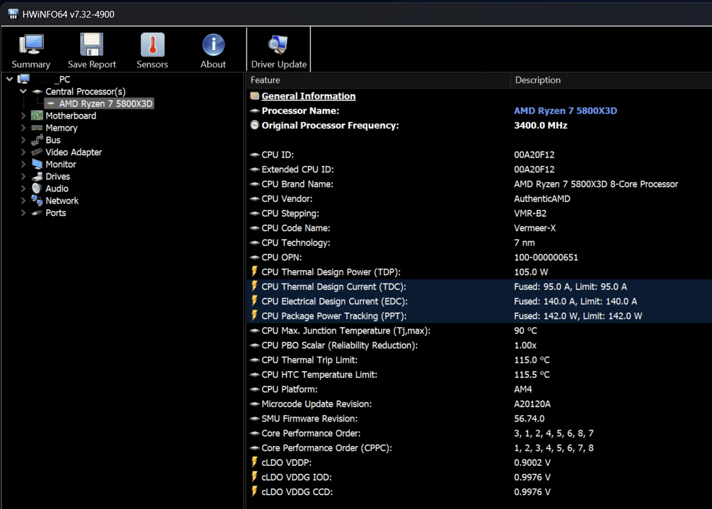Collapse the _PC root tree node

(x=10, y=79)
